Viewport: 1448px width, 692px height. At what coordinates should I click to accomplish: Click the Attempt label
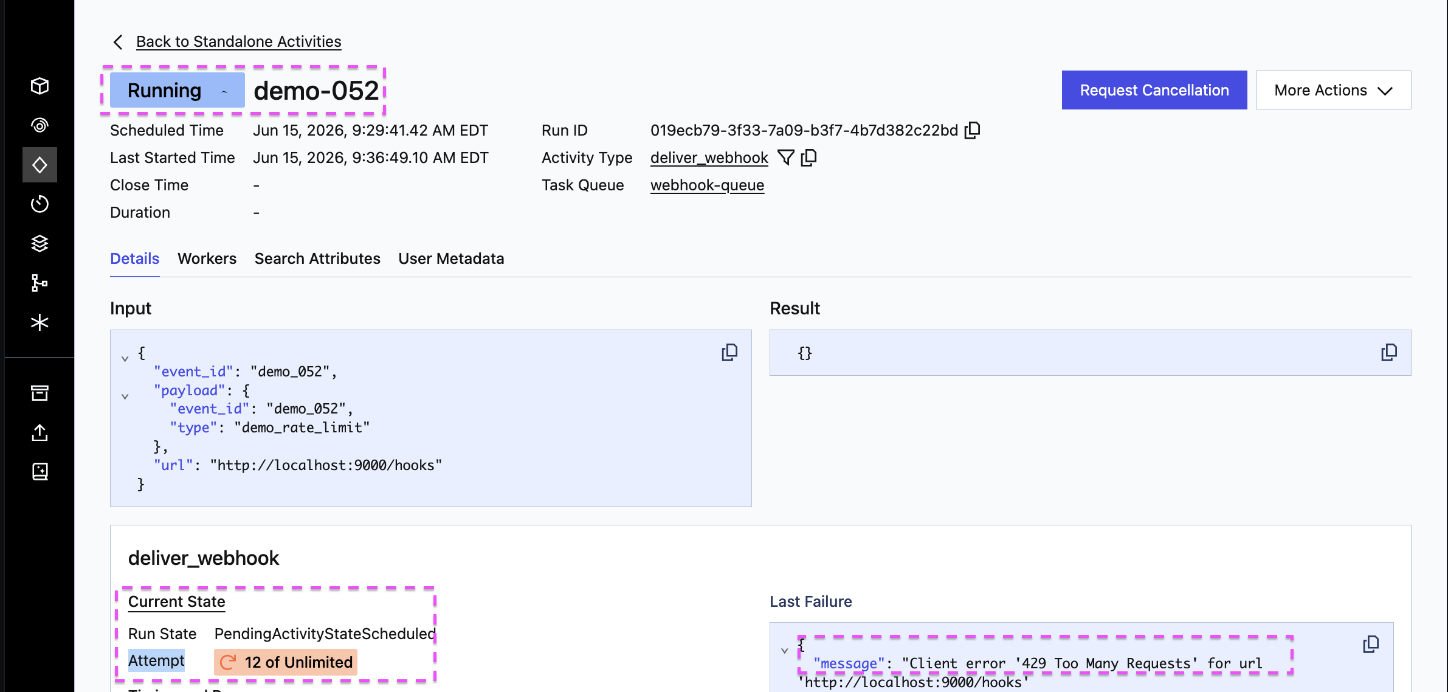[x=156, y=660]
